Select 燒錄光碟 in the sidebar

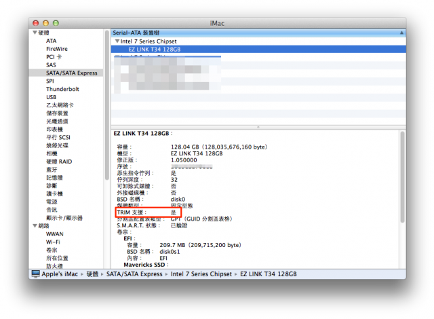point(57,145)
